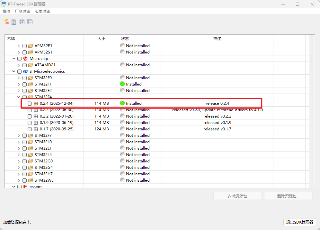Collapse the Microchip vendor node
The height and width of the screenshot is (230, 320).
[14, 59]
